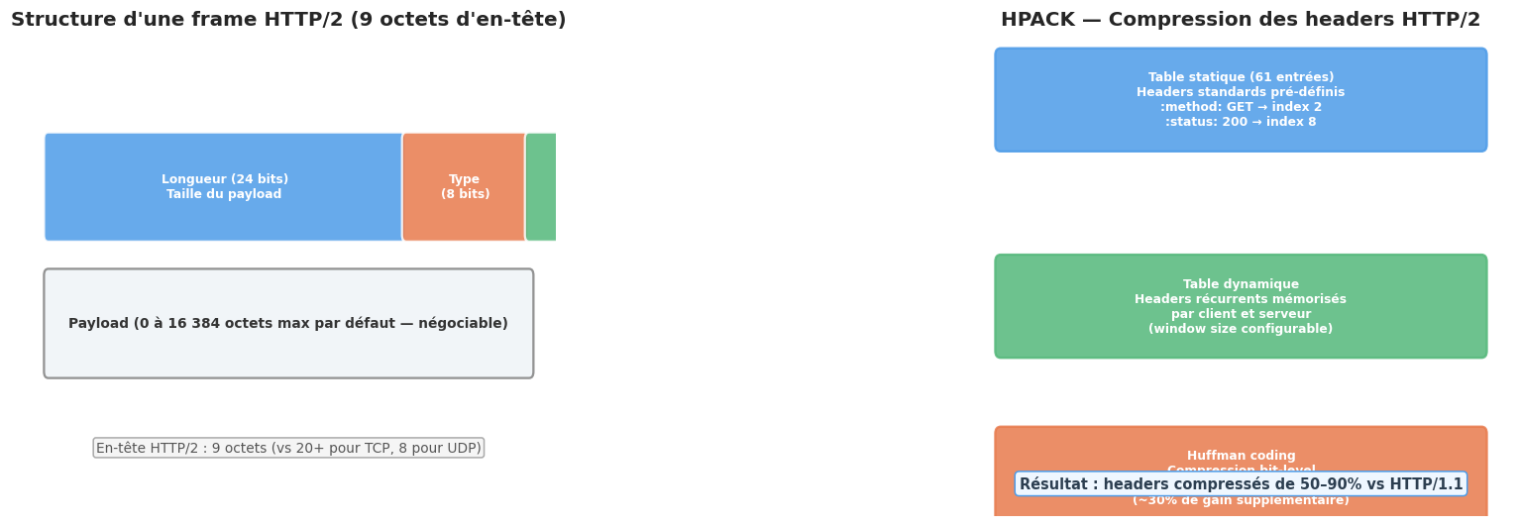
Task: Select the Table statique (61 entrées) heading
Action: 1241,77
